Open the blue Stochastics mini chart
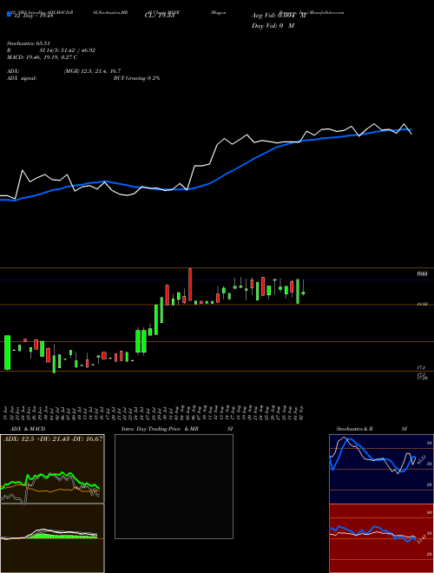 pos(381,469)
